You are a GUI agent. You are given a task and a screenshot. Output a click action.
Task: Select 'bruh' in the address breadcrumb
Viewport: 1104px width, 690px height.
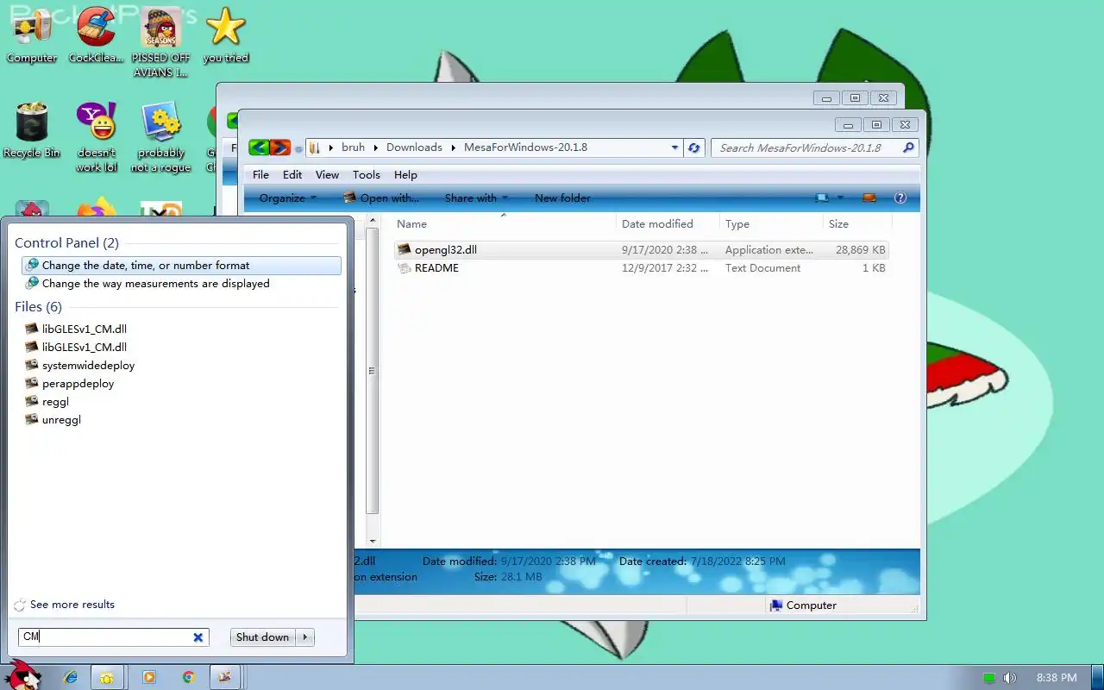point(353,147)
